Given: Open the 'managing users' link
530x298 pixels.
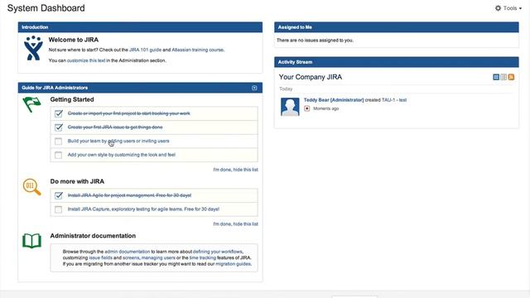Looking at the screenshot, I should [158, 257].
